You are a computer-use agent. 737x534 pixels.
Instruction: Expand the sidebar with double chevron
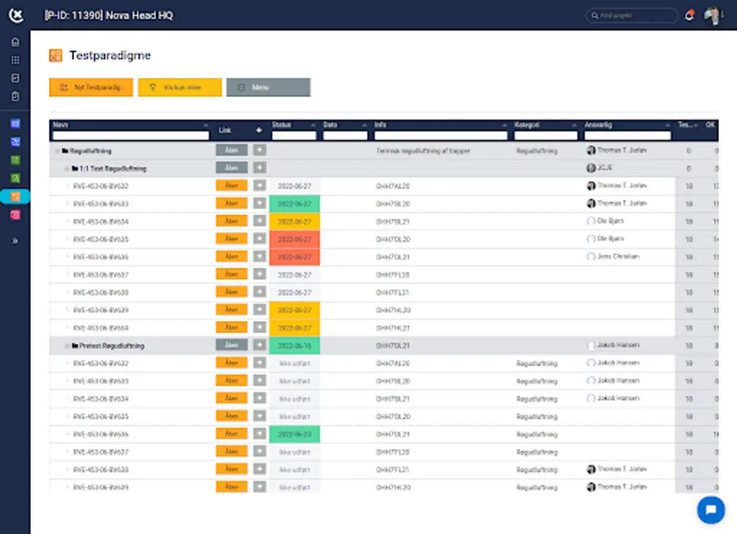[x=15, y=241]
